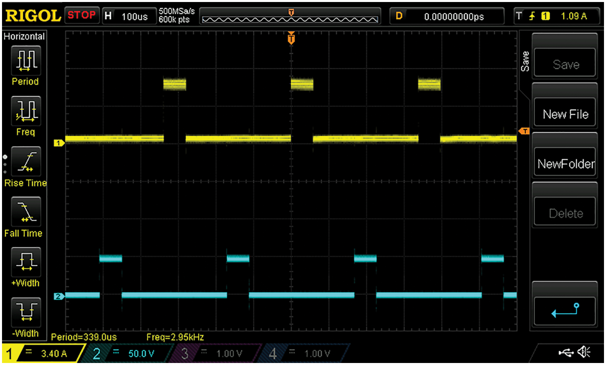Viewport: 606px width, 365px height.
Task: Select the +Width measurement icon
Action: [x=26, y=262]
